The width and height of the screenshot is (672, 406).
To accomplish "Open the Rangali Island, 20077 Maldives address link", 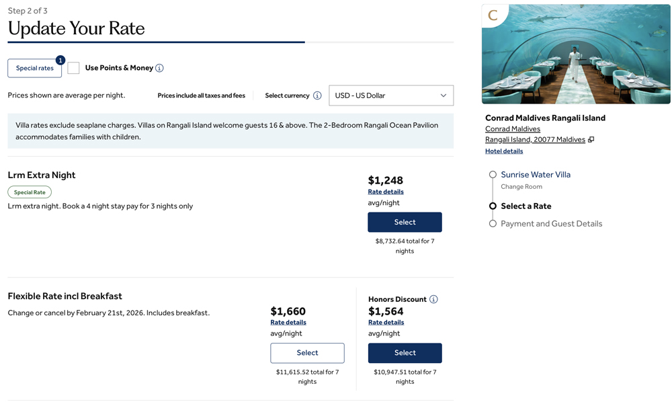I will point(535,140).
